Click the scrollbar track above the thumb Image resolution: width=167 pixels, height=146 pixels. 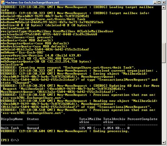point(163,26)
